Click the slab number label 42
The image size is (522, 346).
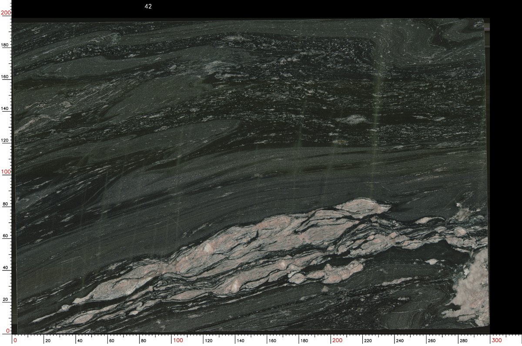point(148,7)
